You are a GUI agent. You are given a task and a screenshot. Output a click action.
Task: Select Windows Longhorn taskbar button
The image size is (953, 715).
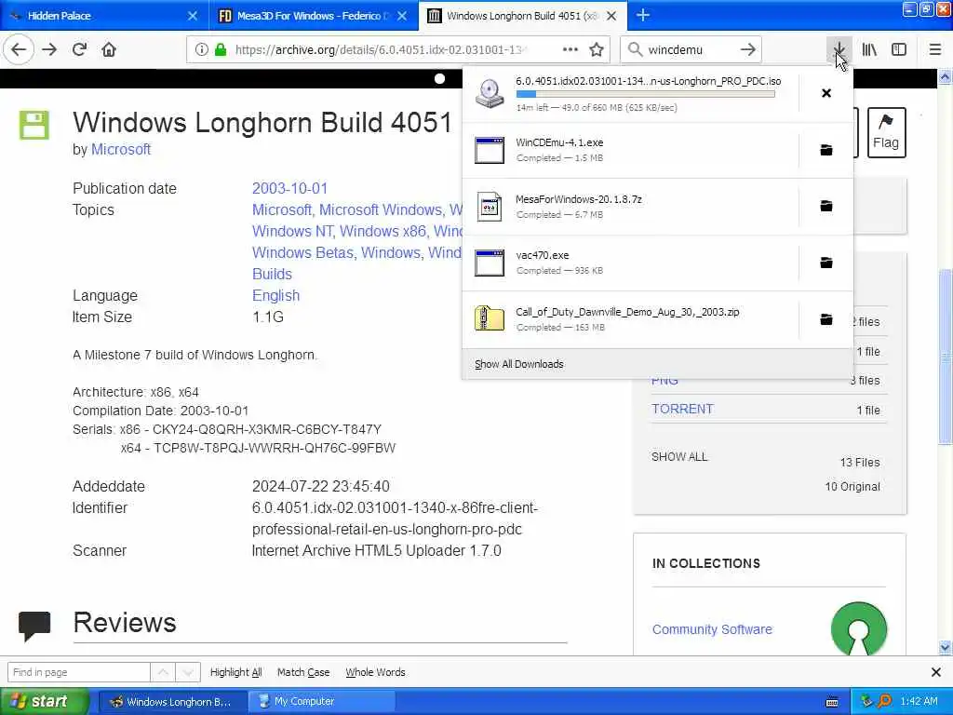[x=172, y=701]
